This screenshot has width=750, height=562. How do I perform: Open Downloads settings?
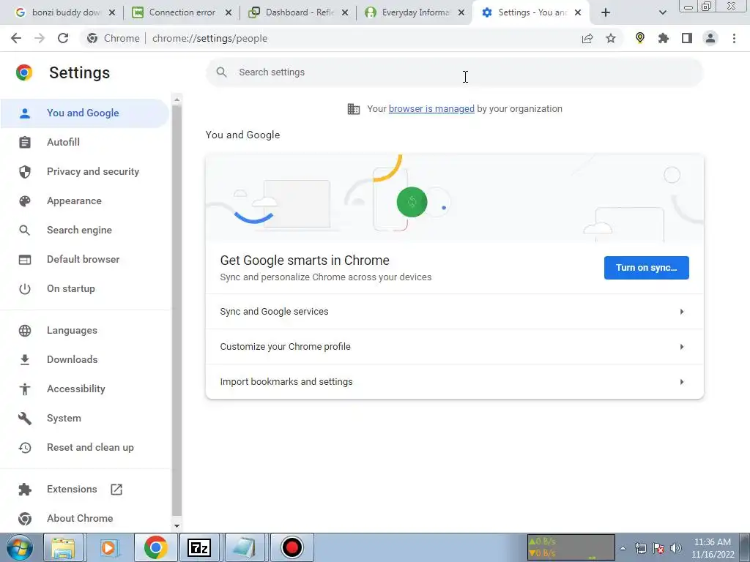pos(85,359)
